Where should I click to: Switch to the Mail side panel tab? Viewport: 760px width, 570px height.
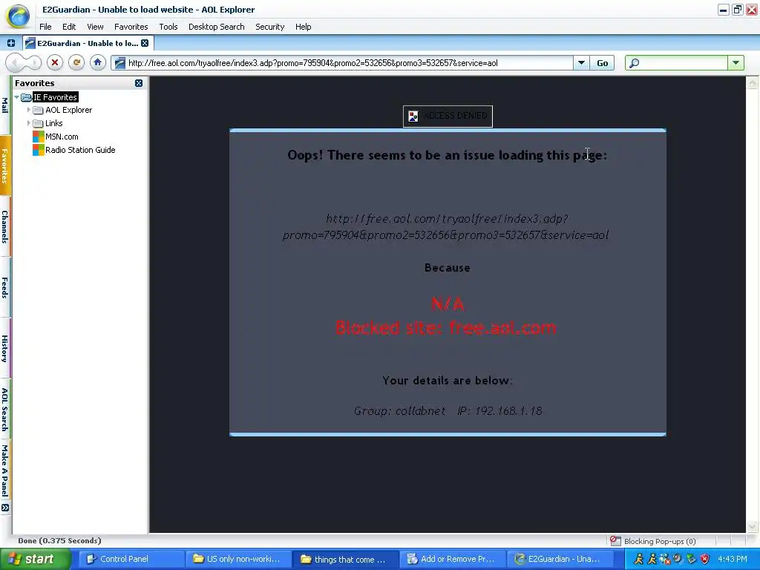pos(5,105)
